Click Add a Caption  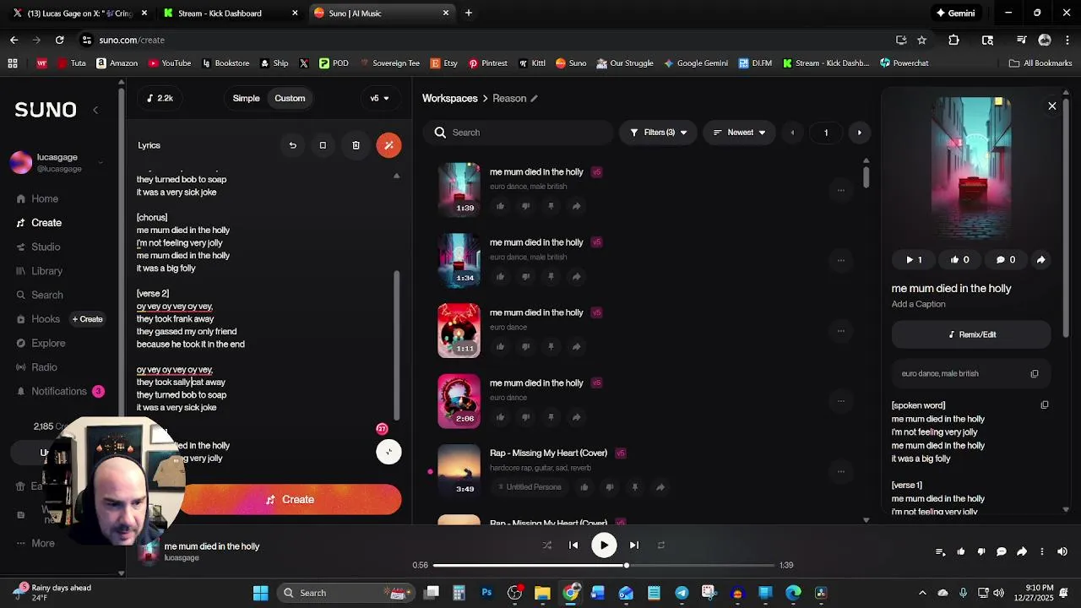[x=918, y=304]
